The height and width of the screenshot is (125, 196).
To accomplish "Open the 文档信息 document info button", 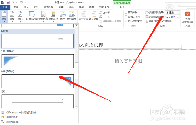I will [43, 17].
